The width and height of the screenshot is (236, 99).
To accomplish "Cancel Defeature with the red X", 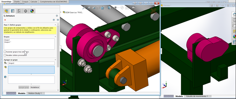I will (5, 20).
